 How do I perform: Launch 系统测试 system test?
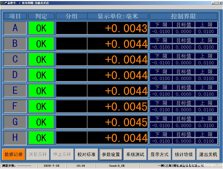(x=135, y=155)
